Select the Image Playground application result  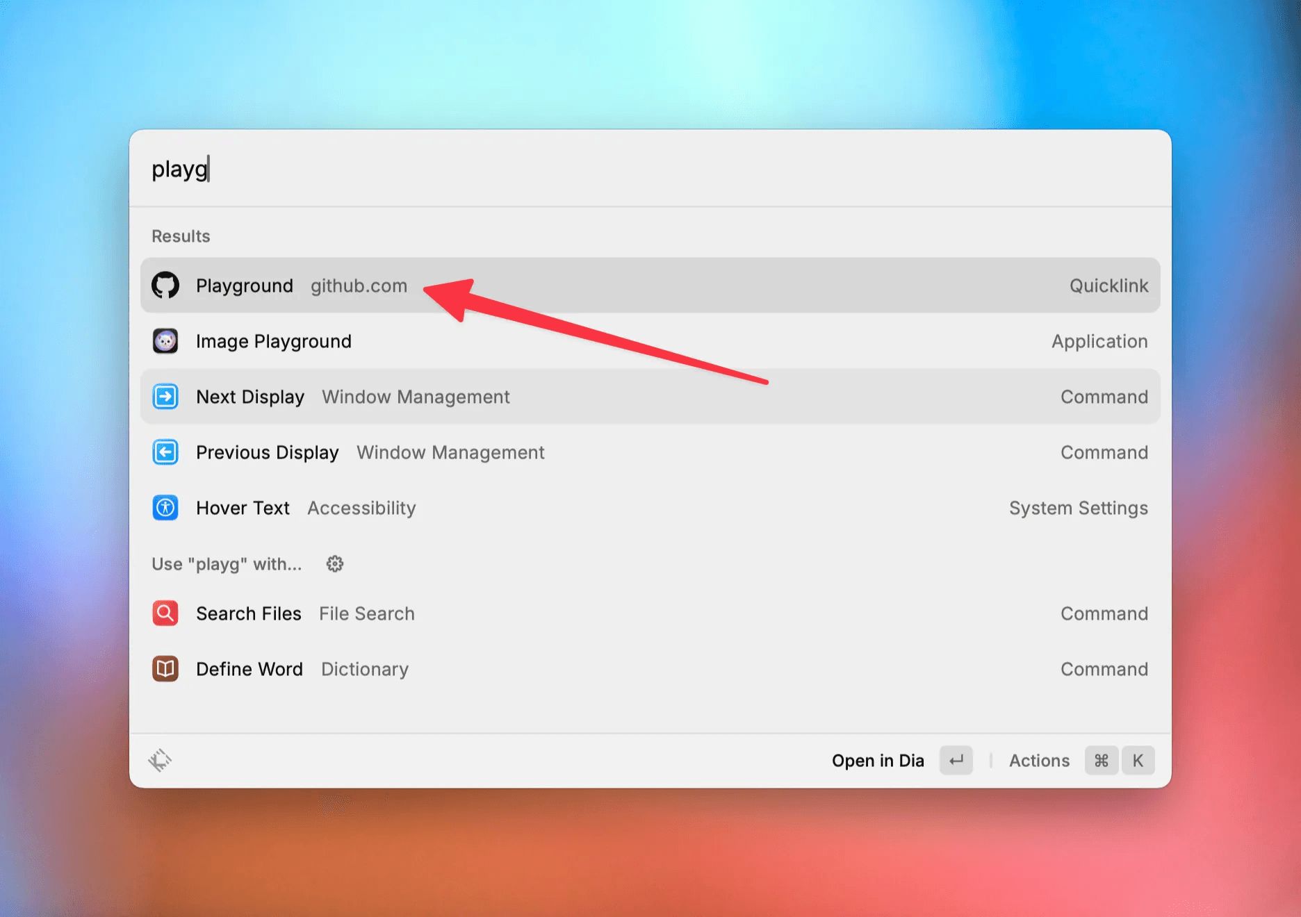(x=650, y=341)
